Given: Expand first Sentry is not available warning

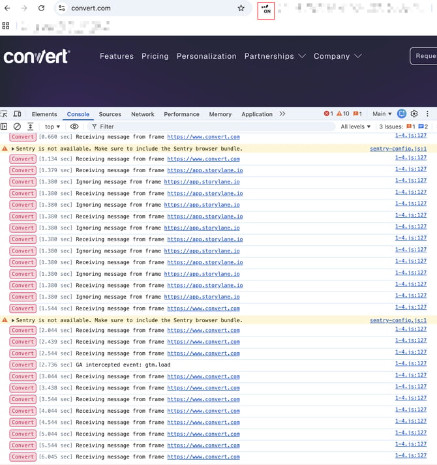Looking at the screenshot, I should pos(13,149).
